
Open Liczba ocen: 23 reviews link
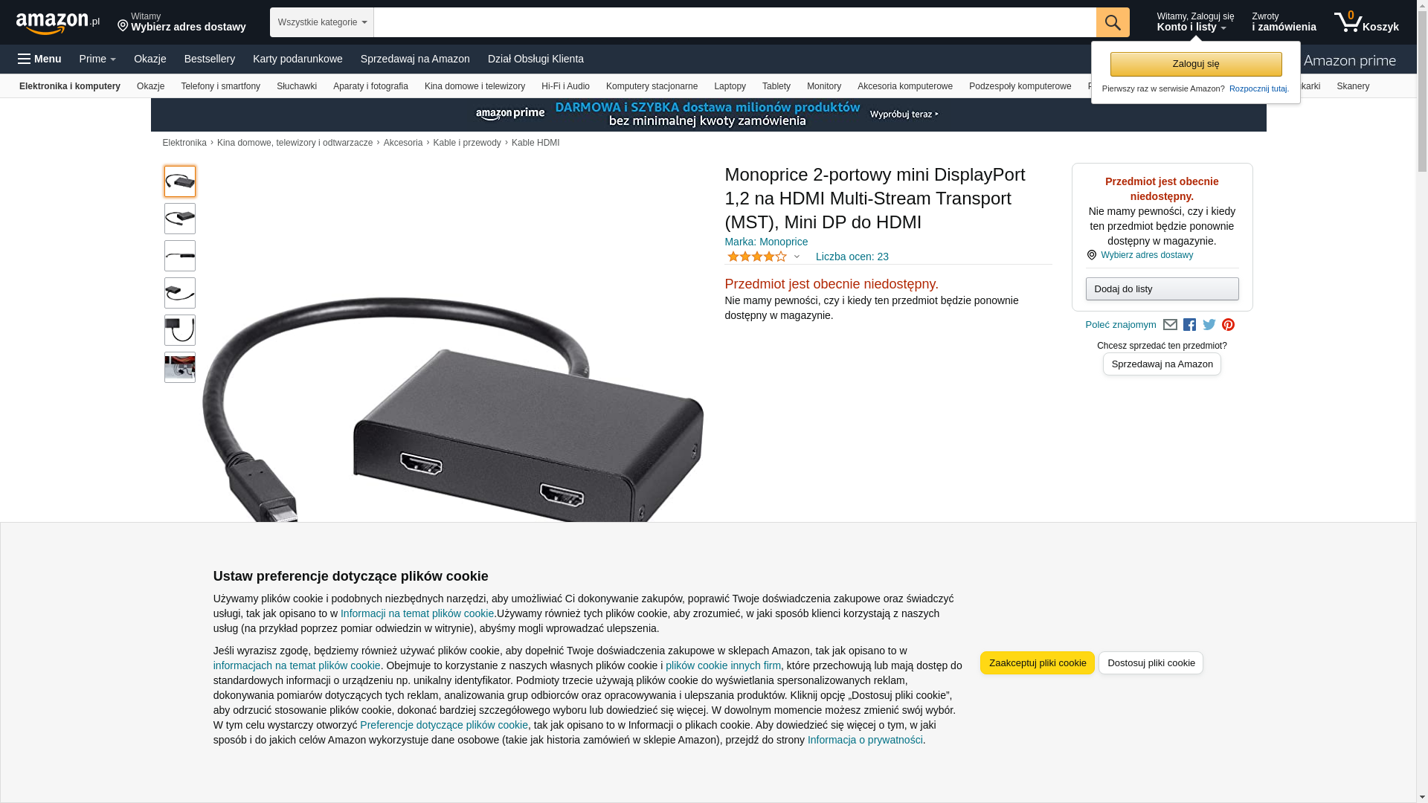click(x=852, y=257)
